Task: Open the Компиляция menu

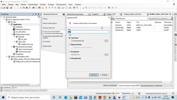Action: [x=33, y=4]
